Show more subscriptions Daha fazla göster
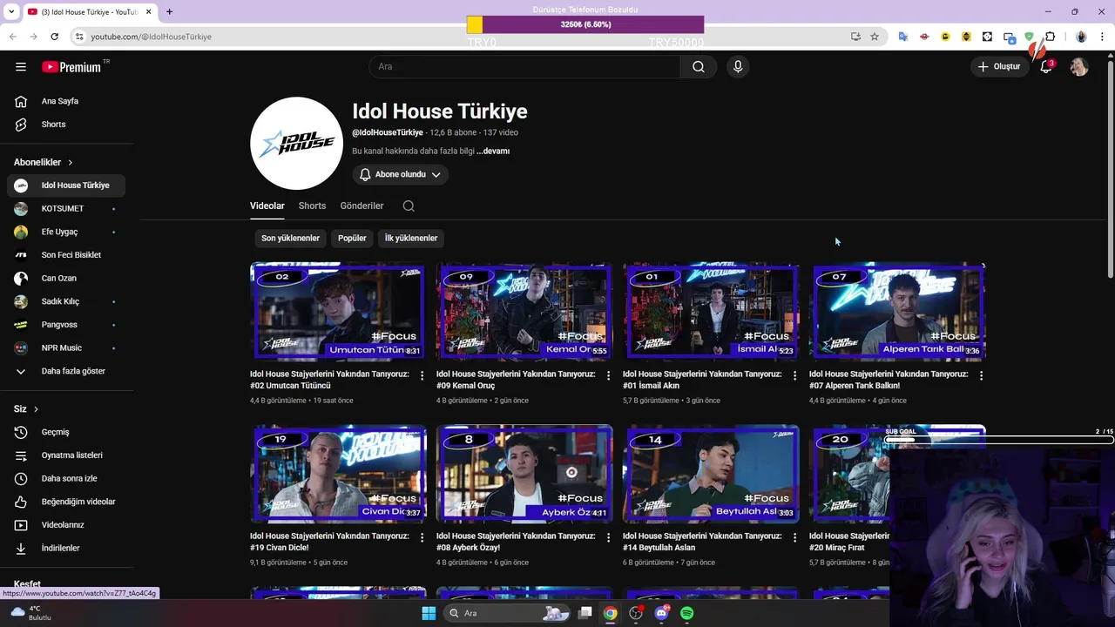 [65, 371]
